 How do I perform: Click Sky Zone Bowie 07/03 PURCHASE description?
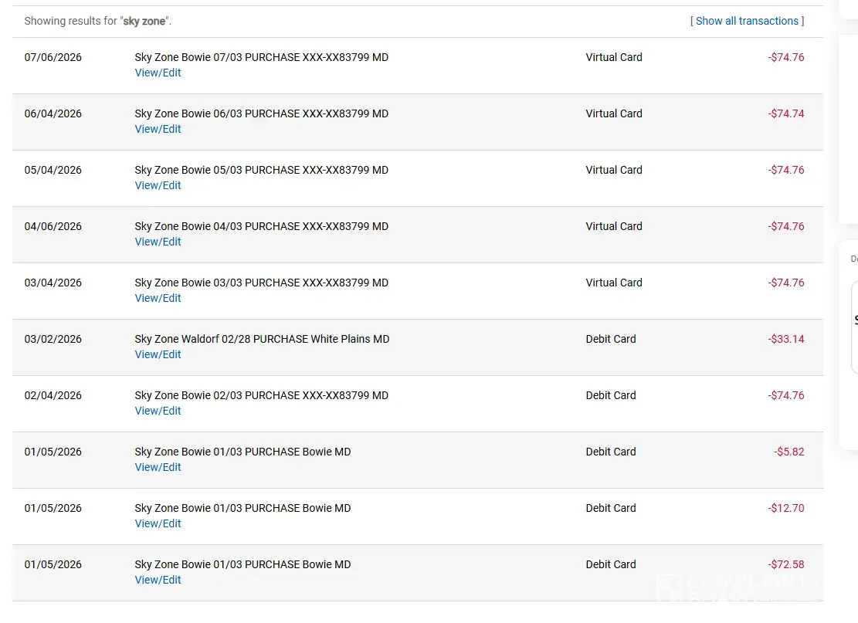[262, 57]
